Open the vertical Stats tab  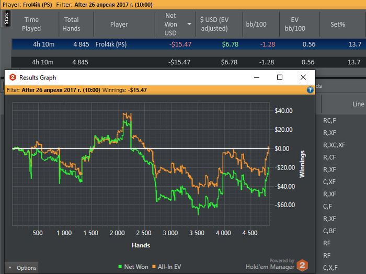6,19
